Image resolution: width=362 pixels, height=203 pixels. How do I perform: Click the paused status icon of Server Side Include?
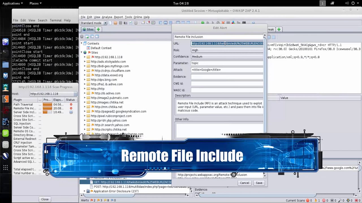71,112
